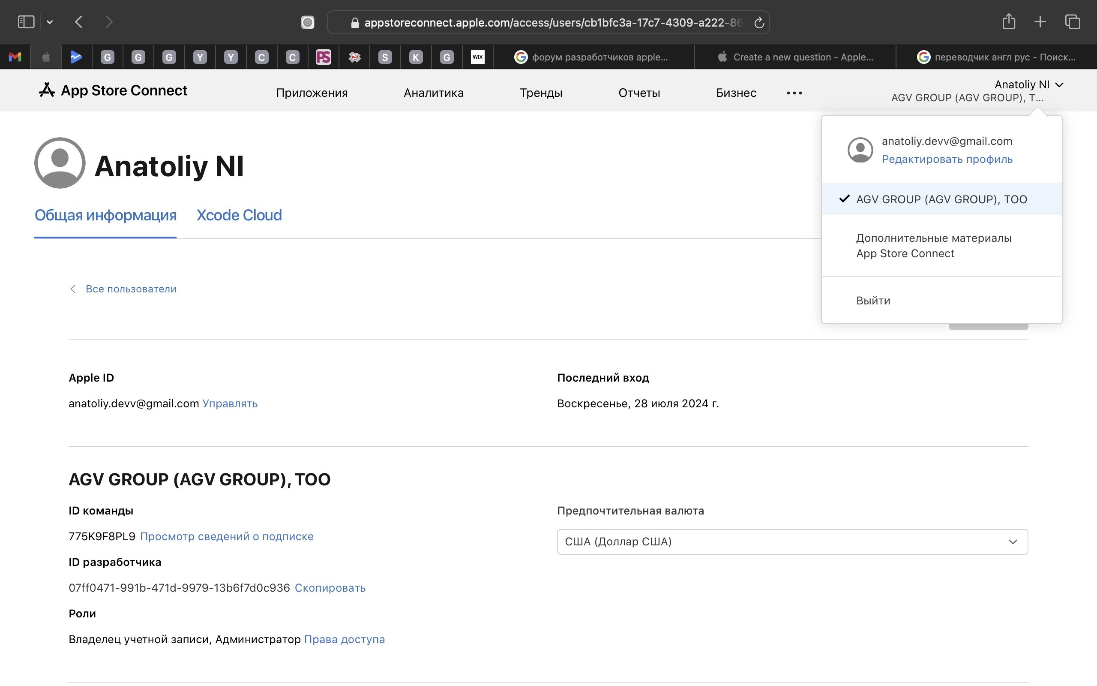The height and width of the screenshot is (686, 1097).
Task: Click the anatoliy.devv@gmail.com email in the dropdown
Action: click(x=947, y=141)
